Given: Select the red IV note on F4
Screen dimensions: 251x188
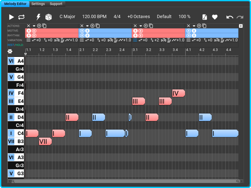Looking at the screenshot, I should pos(179,93).
